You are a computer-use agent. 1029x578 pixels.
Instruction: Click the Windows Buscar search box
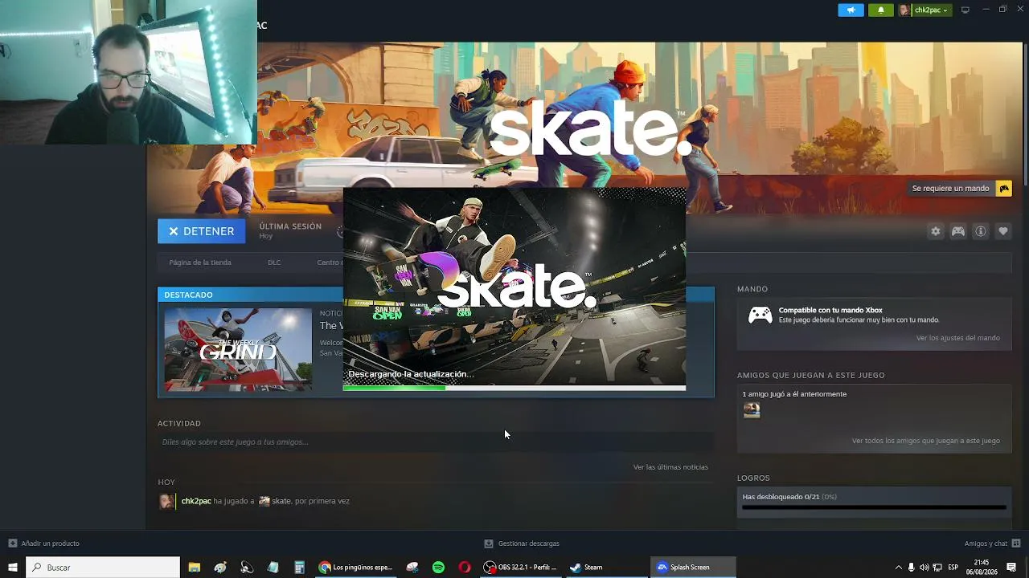click(103, 568)
